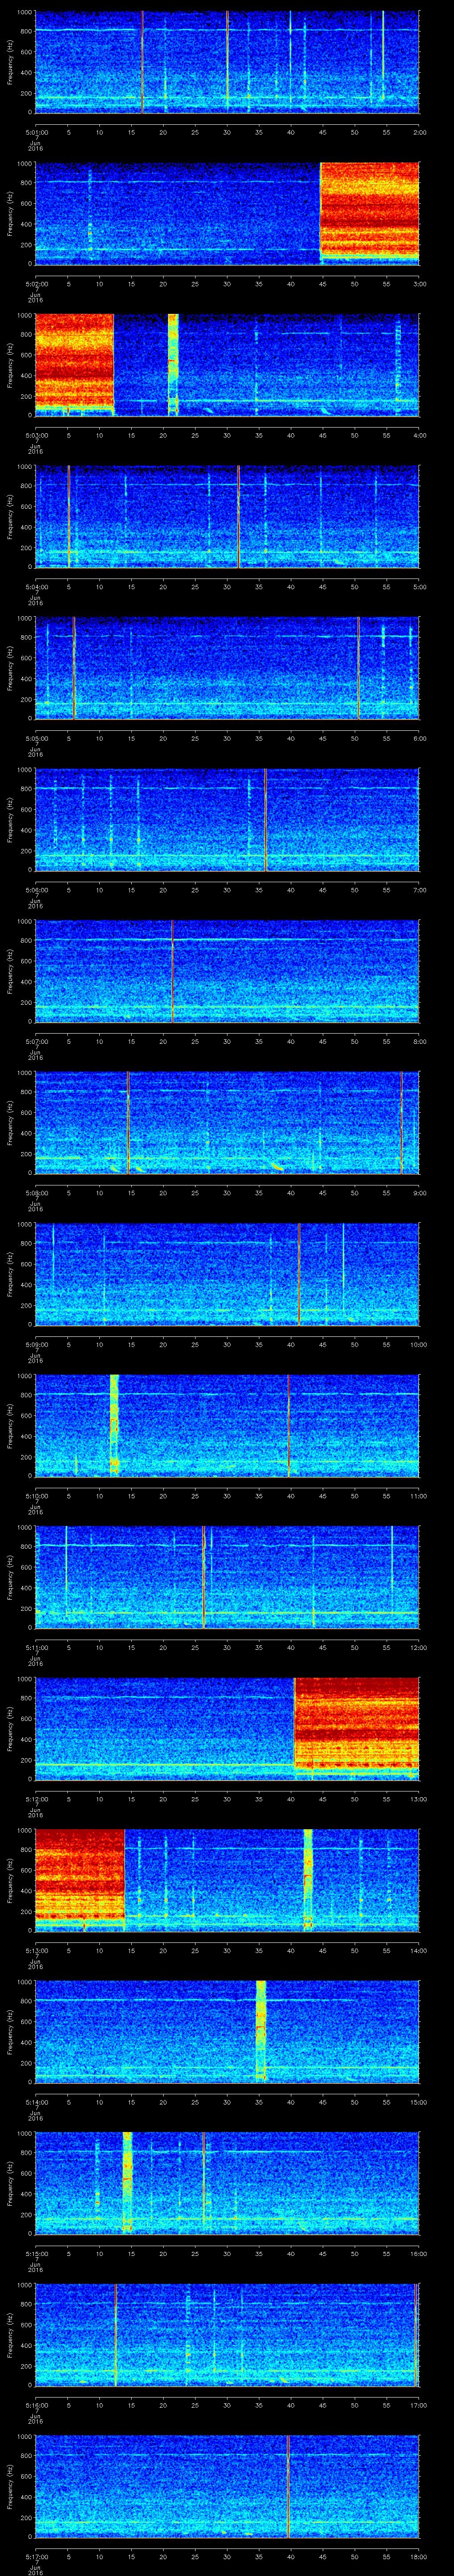454x2576 pixels.
Task: Click the '14:00' end time label
Action: pos(419,1950)
